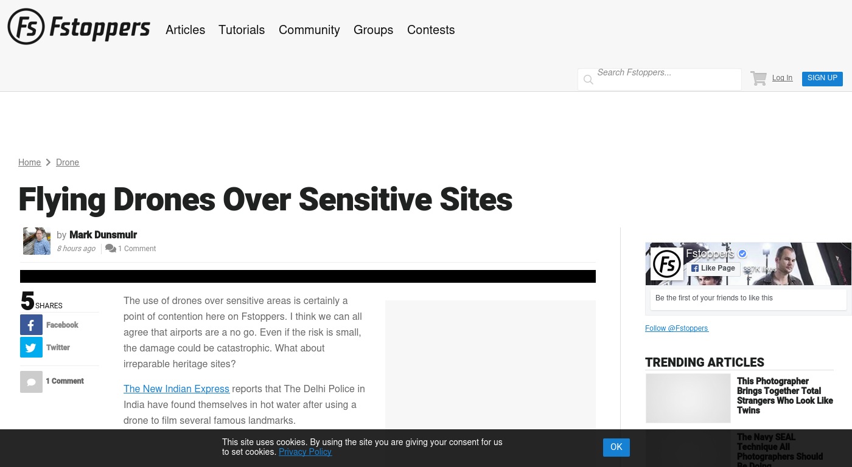Share article via Twitter icon
This screenshot has height=467, width=852.
coord(31,347)
